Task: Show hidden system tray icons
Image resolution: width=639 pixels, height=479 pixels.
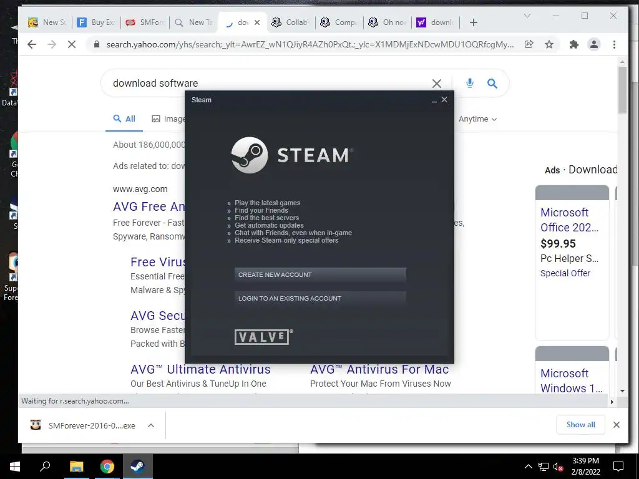Action: [528, 467]
